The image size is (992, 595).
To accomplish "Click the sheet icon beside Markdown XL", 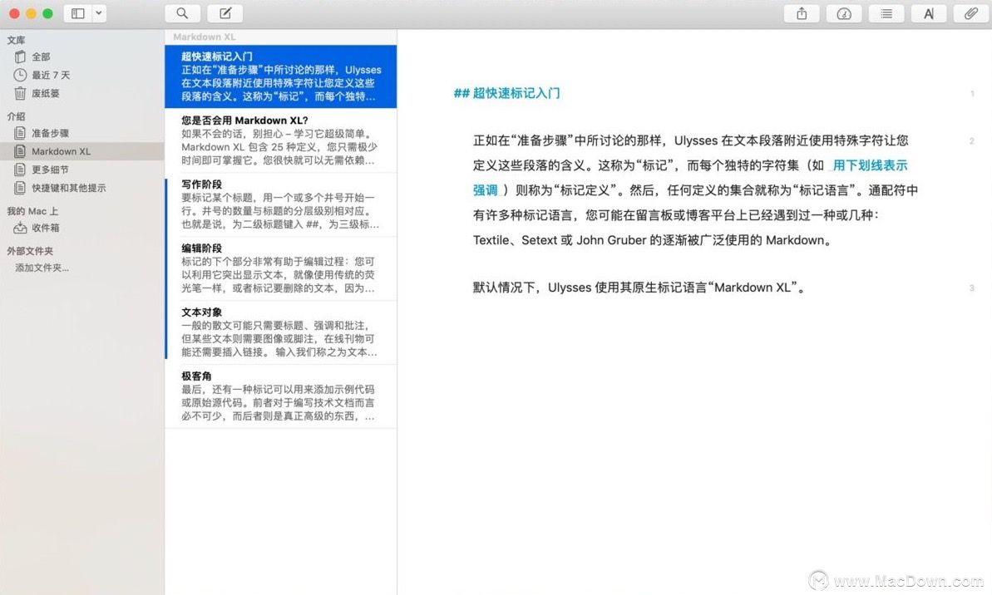I will coord(20,151).
